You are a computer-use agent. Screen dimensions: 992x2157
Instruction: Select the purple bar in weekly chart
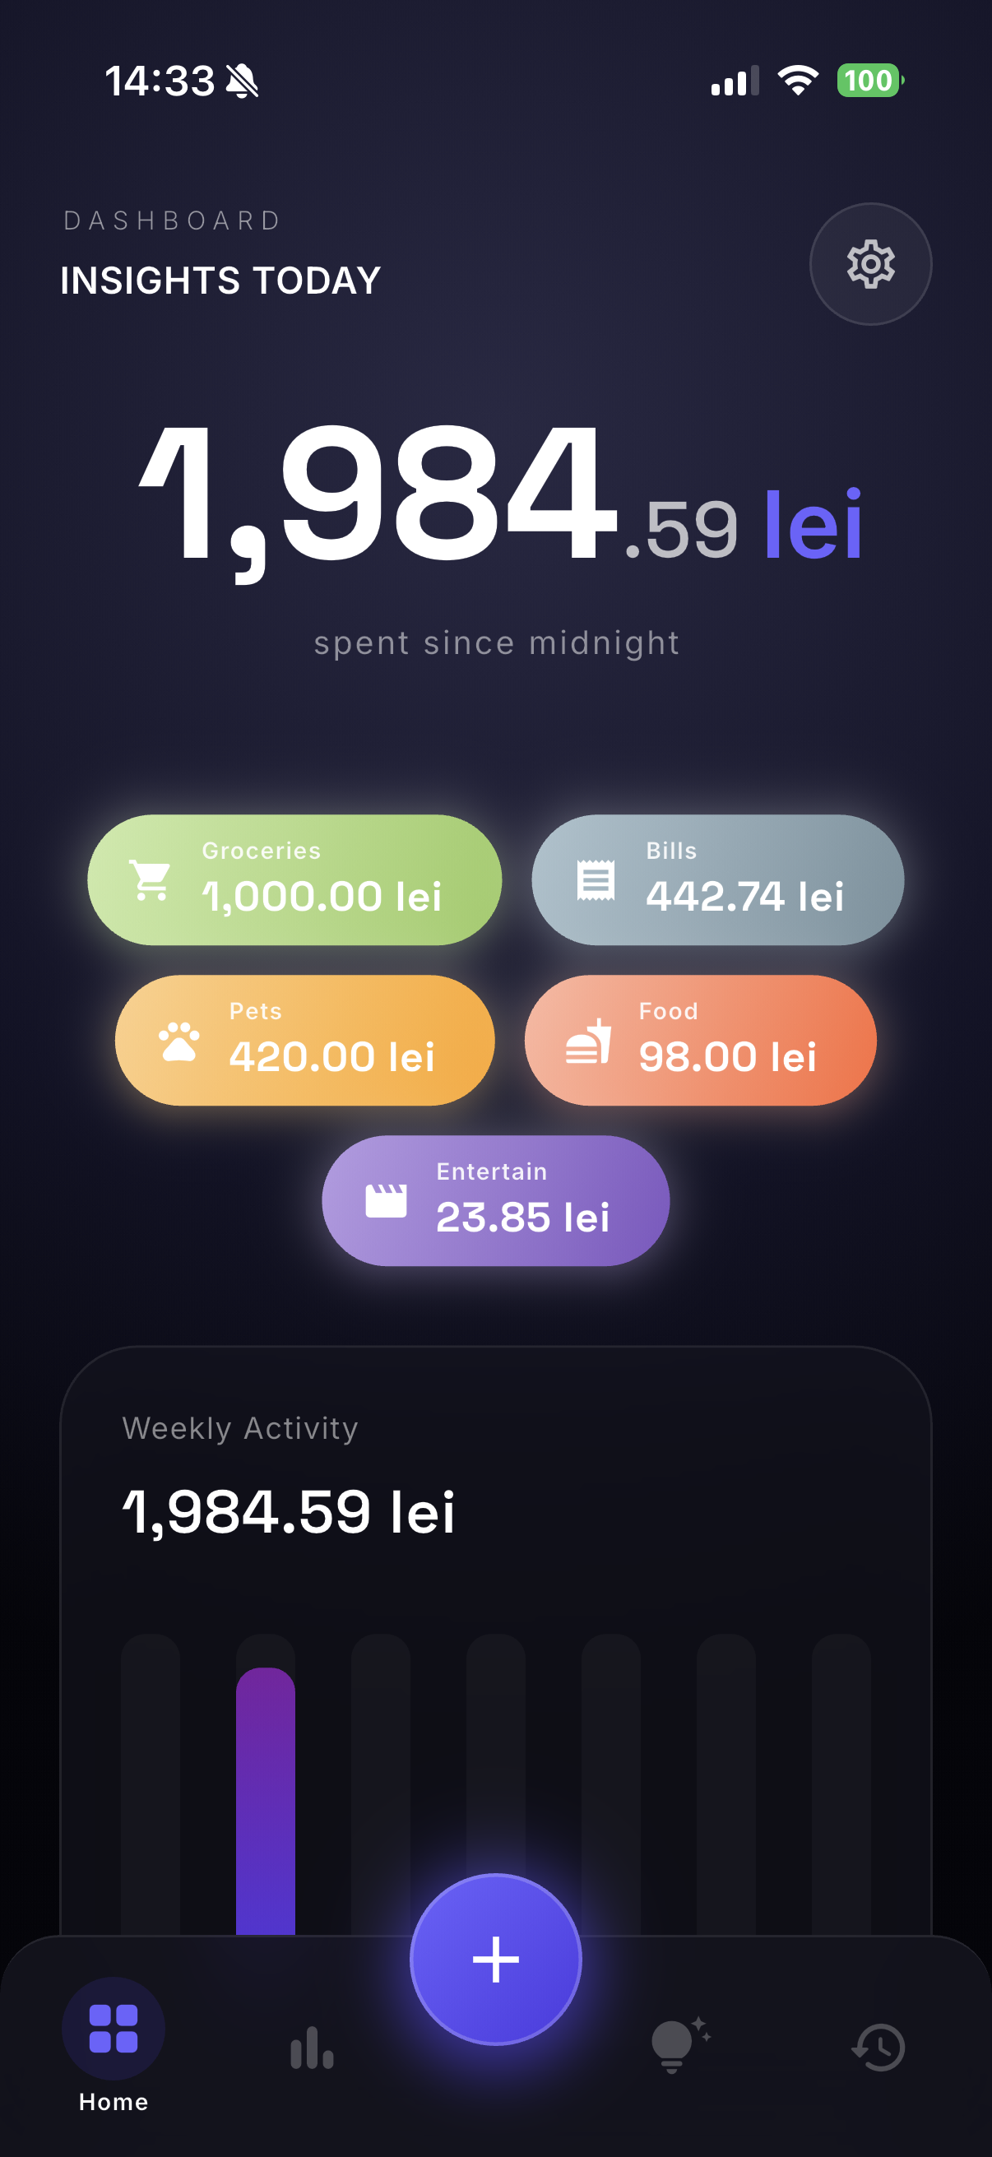coord(266,1800)
